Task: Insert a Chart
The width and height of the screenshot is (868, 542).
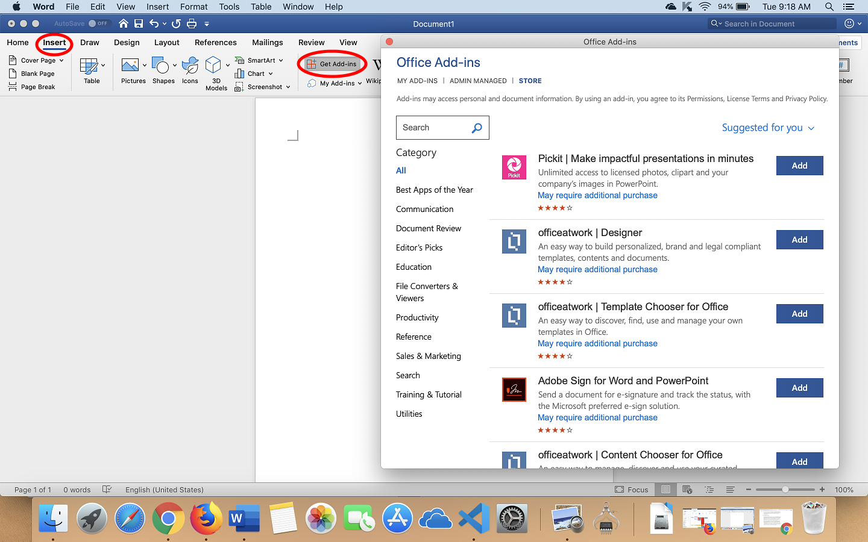Action: pyautogui.click(x=253, y=73)
